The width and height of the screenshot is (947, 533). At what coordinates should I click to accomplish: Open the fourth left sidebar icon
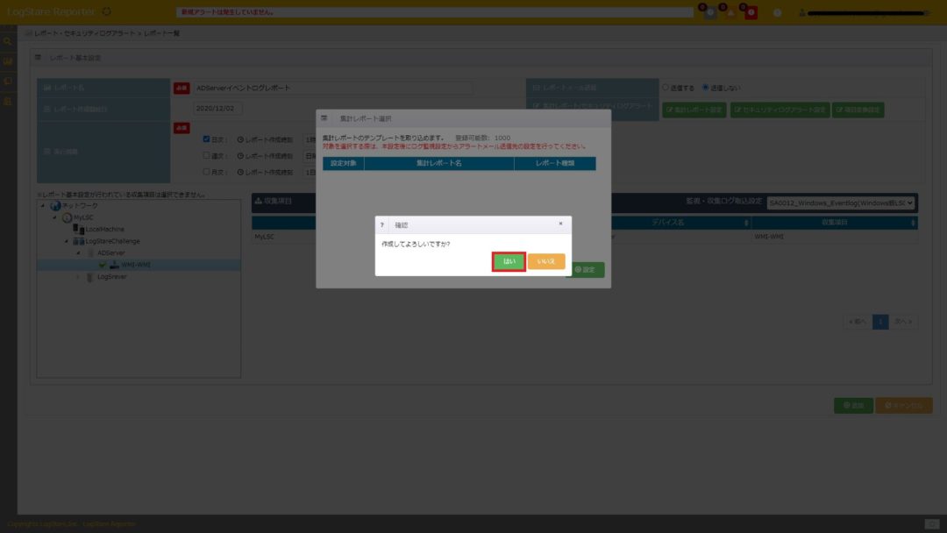(x=8, y=101)
